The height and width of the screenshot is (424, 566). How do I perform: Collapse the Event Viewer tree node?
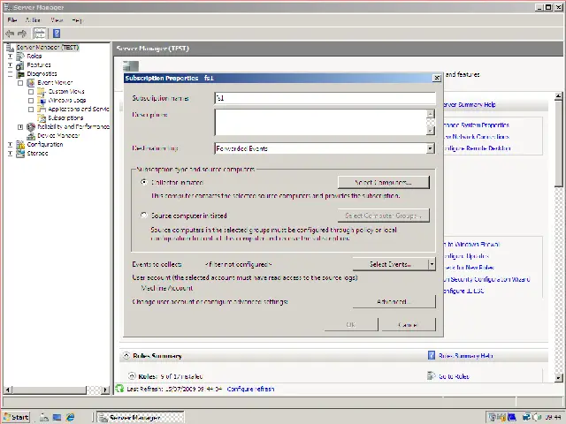point(20,83)
